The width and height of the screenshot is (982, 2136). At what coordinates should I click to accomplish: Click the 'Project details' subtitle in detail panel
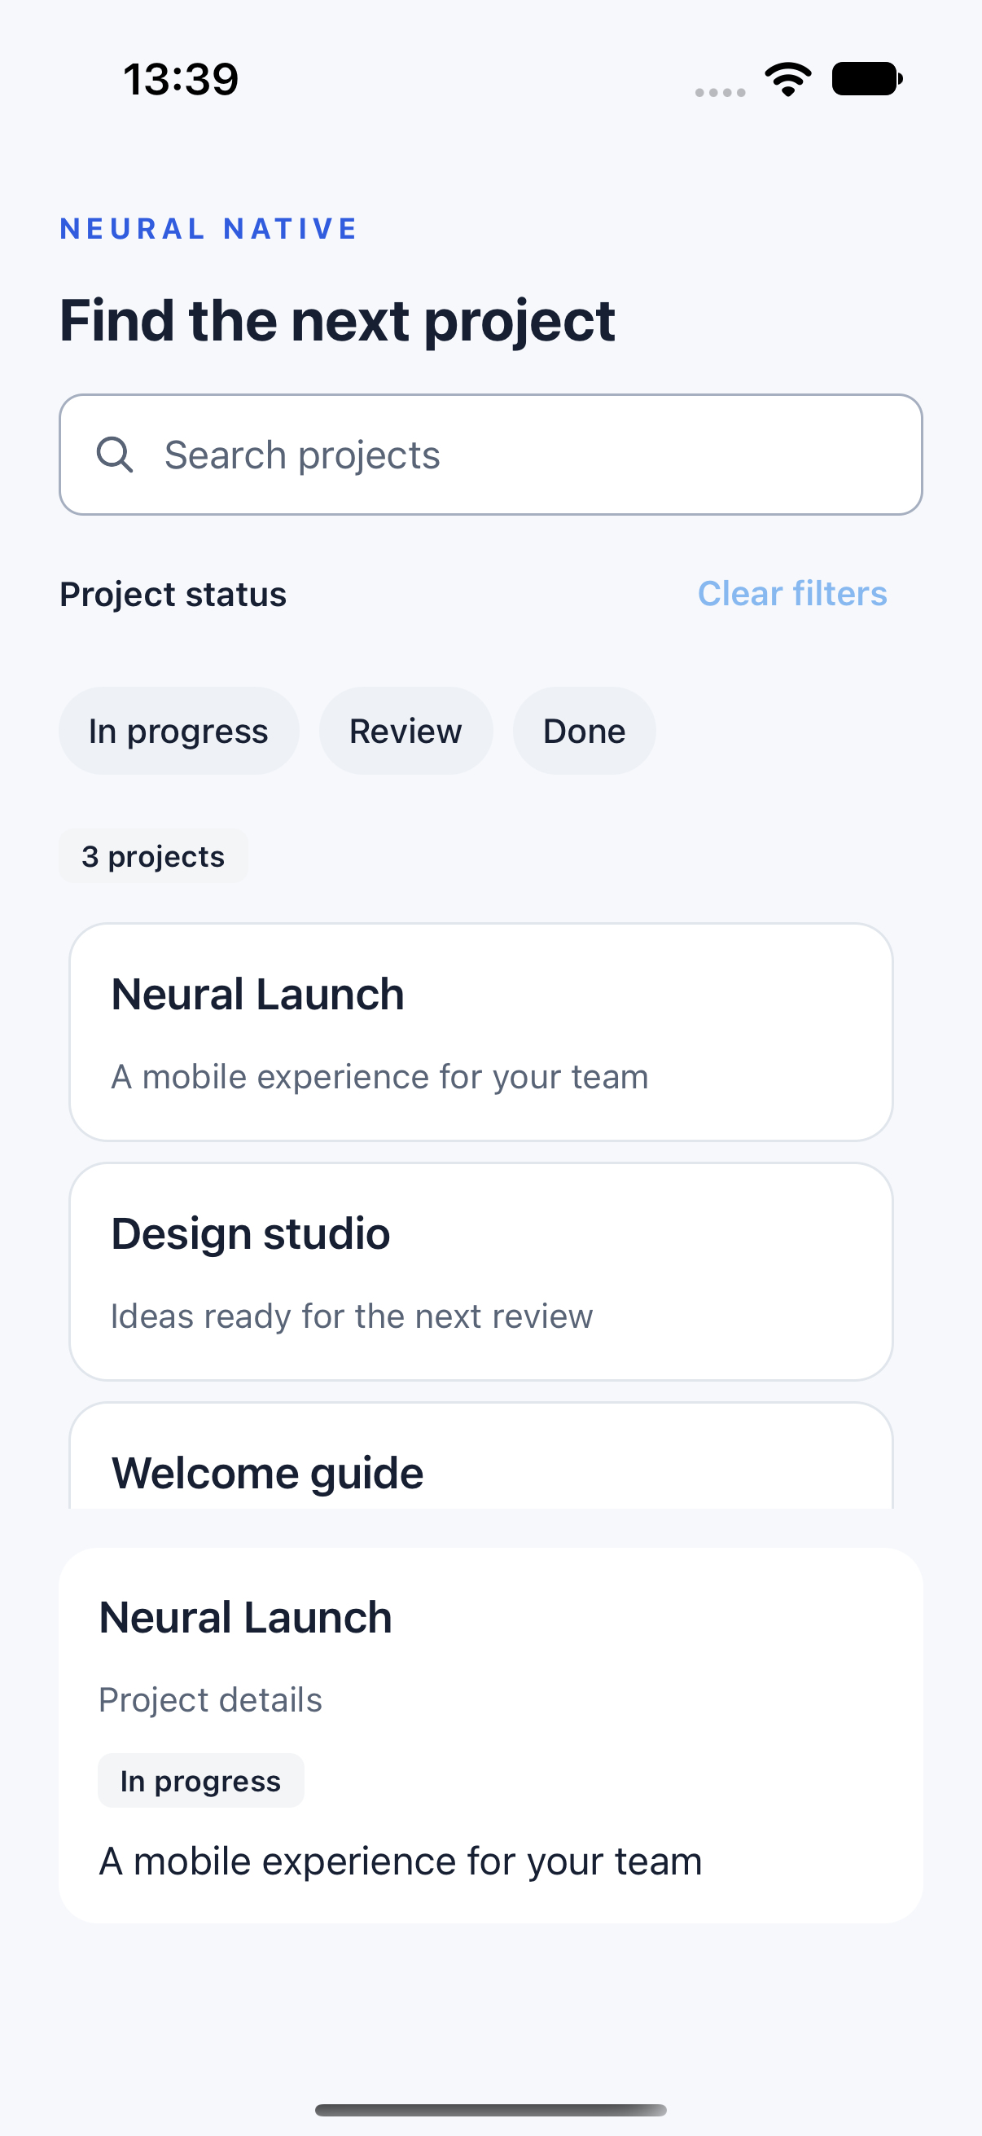[x=211, y=1700]
